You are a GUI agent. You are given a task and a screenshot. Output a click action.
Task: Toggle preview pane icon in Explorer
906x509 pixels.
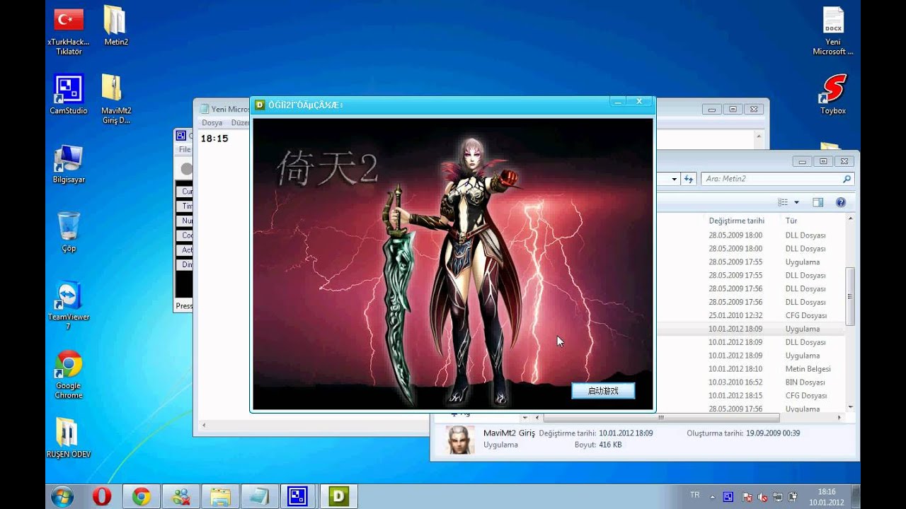[x=818, y=202]
